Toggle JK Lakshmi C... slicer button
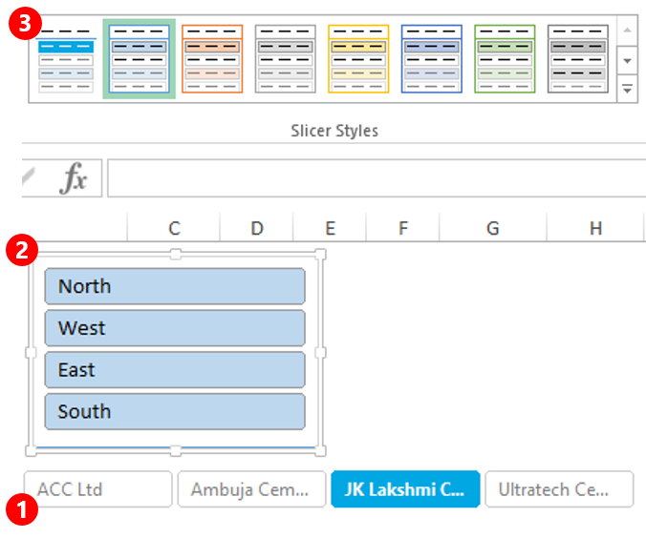 405,489
